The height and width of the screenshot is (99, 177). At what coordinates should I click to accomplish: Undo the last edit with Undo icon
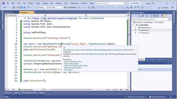coord(28,7)
